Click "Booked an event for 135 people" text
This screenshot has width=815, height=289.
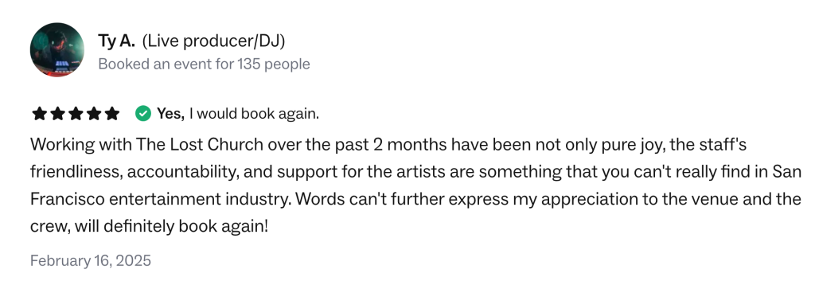pyautogui.click(x=205, y=64)
